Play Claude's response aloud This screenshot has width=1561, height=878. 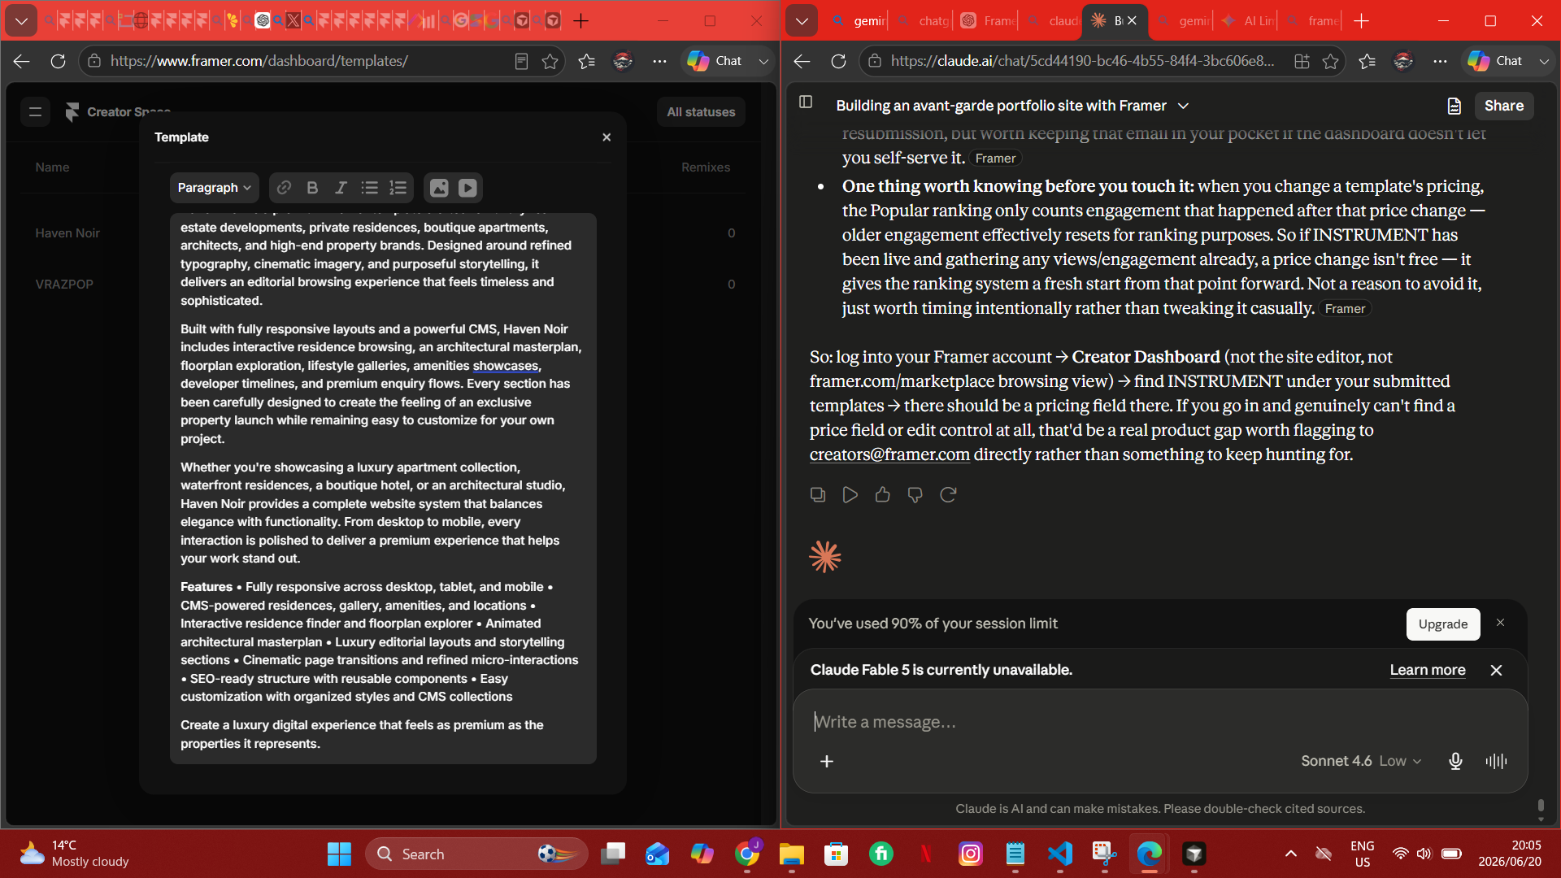pos(850,494)
